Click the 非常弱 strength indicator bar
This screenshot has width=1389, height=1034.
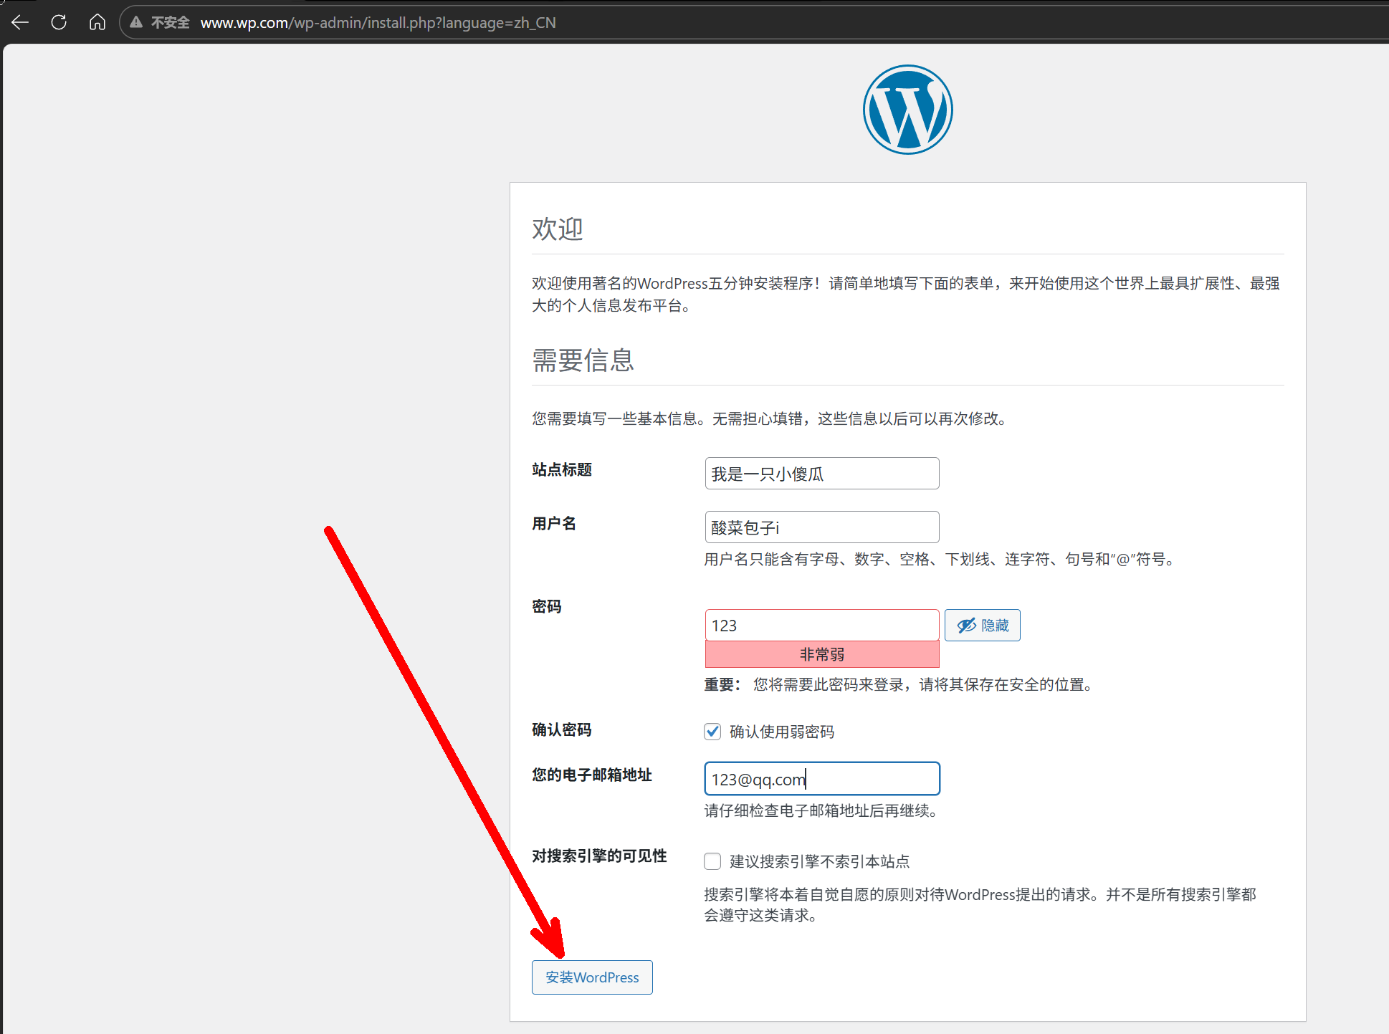pyautogui.click(x=821, y=654)
